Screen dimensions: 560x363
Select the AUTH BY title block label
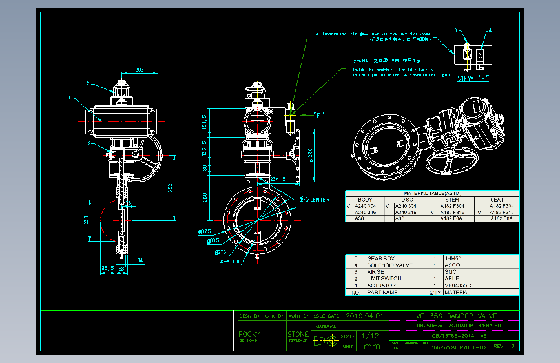coord(298,316)
